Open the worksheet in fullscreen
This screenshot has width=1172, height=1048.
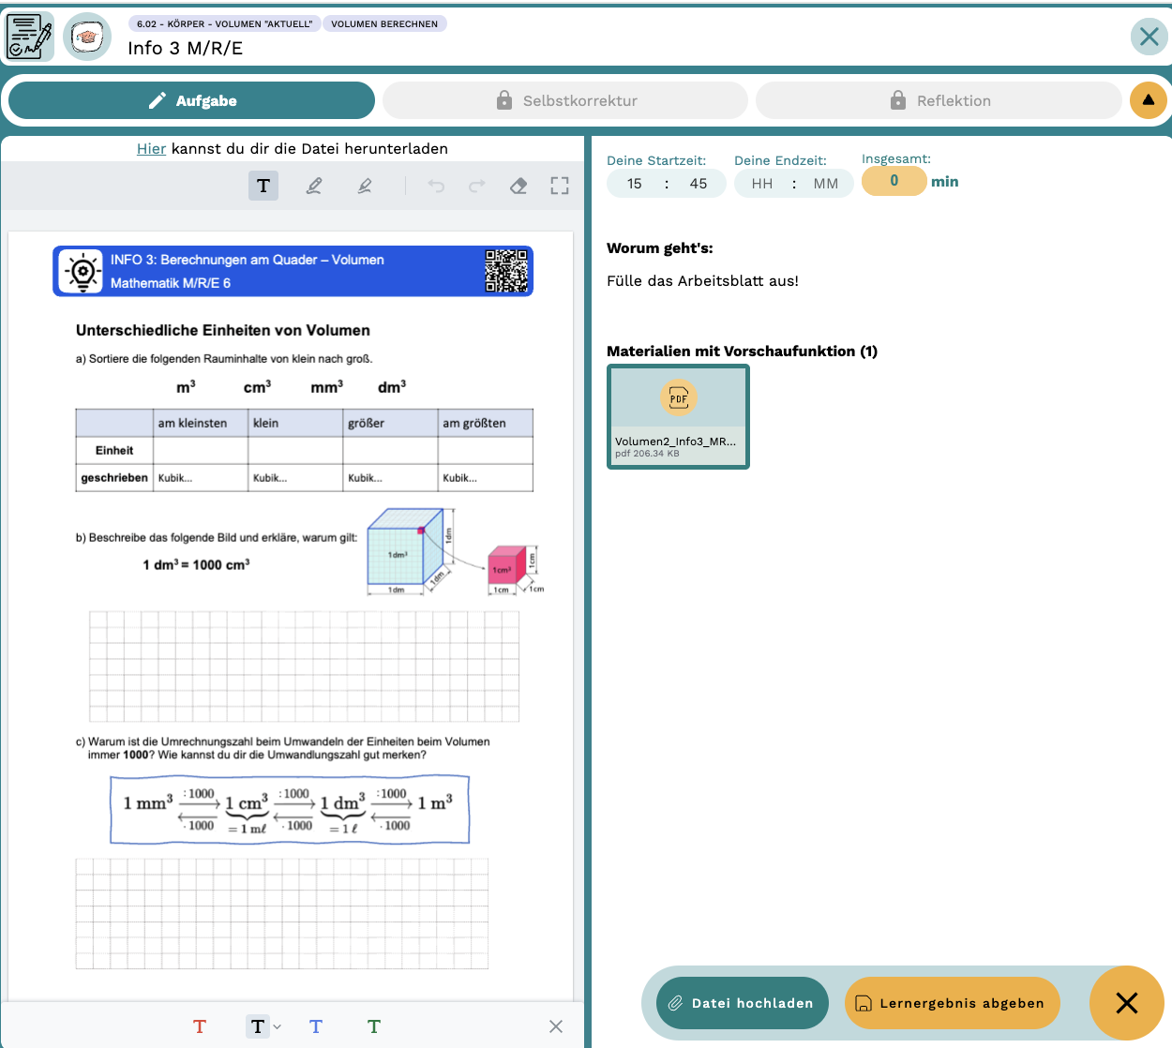560,186
